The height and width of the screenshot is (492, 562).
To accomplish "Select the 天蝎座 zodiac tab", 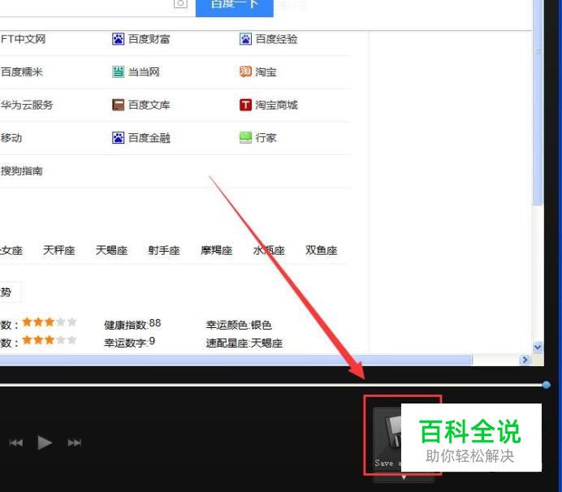I will 111,250.
